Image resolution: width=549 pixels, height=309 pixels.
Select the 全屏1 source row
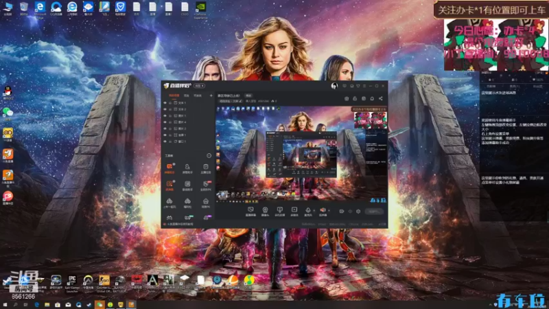(x=188, y=135)
